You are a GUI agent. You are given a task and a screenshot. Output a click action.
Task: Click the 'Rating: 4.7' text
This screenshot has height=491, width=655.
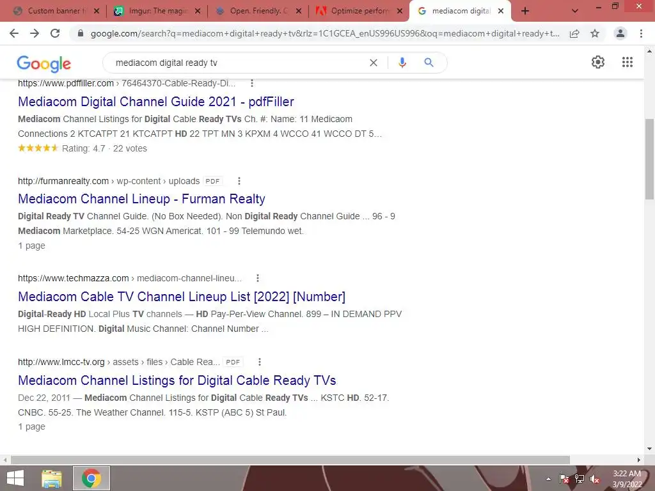pyautogui.click(x=84, y=148)
